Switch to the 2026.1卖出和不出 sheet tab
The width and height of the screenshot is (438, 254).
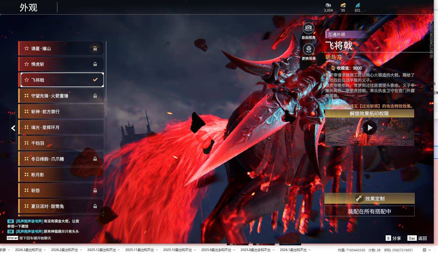293,250
